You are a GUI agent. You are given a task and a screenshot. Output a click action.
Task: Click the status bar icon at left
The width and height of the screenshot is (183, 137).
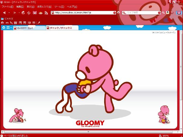point(2,136)
